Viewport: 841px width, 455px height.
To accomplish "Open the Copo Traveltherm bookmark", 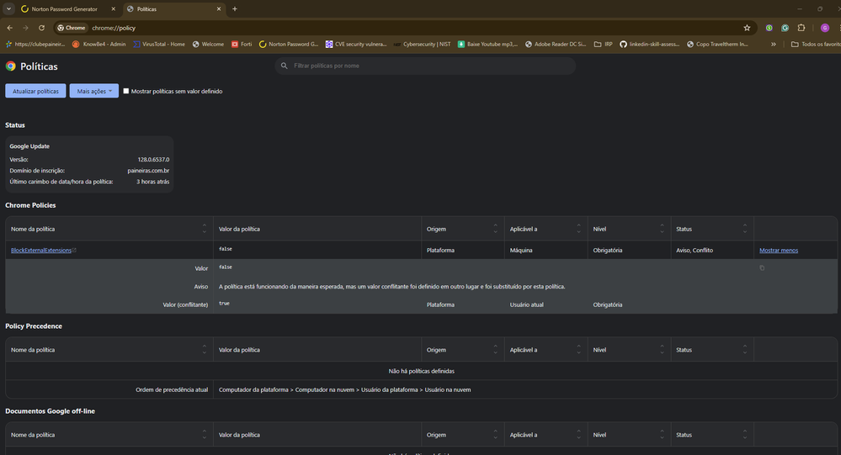I will pos(717,45).
